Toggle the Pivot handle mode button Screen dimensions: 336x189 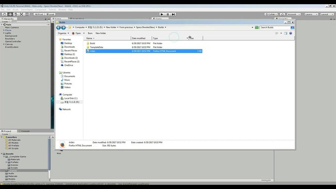tap(39, 14)
